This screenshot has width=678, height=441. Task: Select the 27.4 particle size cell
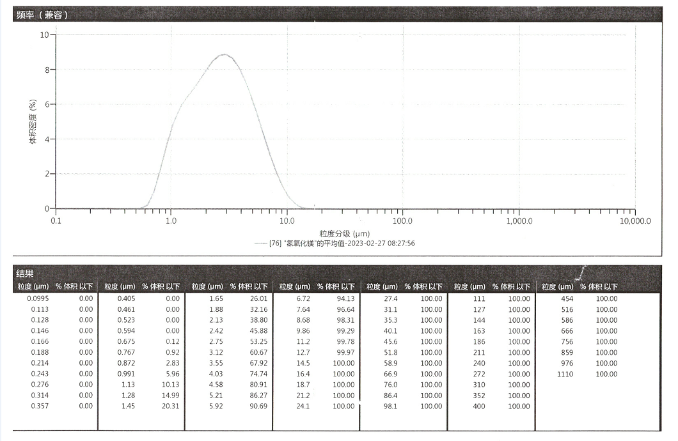tap(390, 298)
